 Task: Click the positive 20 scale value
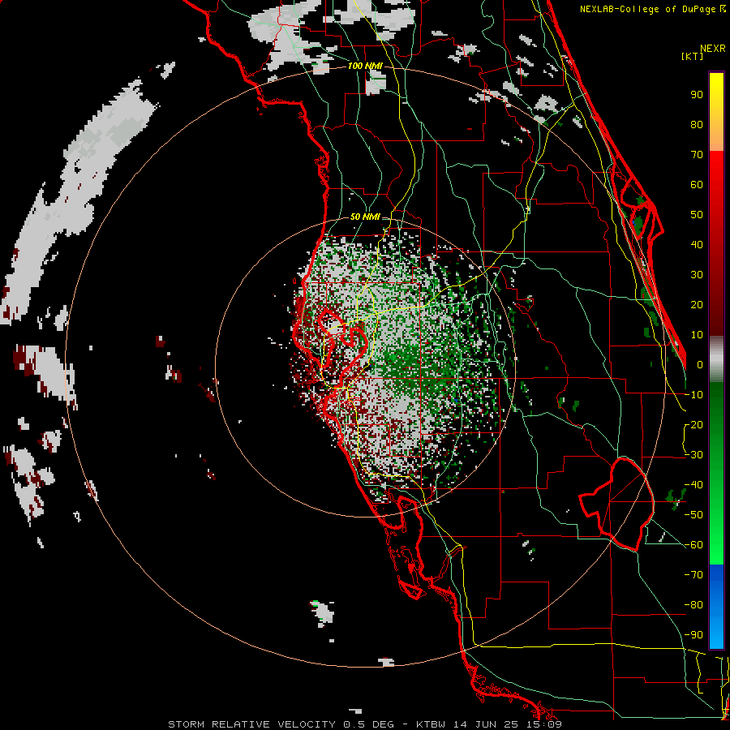point(697,304)
